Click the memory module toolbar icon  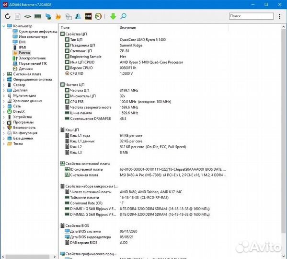pyautogui.click(x=38, y=16)
